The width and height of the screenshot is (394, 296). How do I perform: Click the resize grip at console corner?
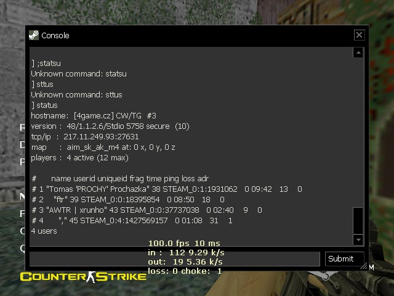coord(364,266)
